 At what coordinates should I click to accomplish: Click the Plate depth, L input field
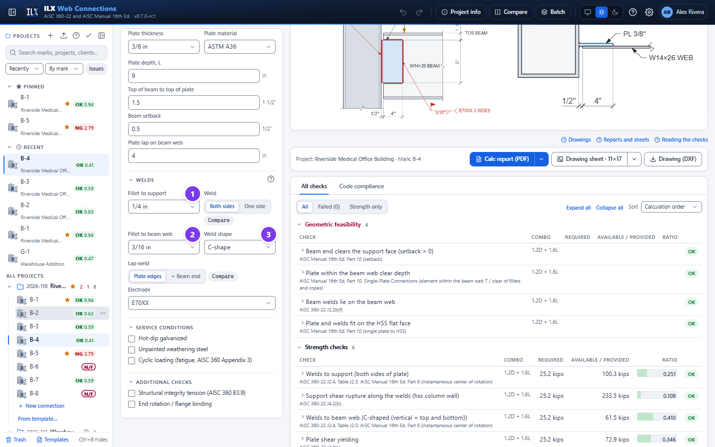194,76
